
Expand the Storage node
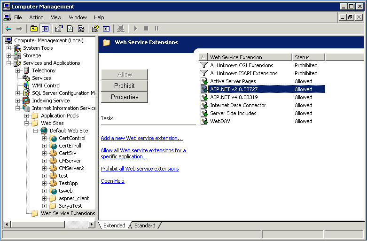coord(8,55)
